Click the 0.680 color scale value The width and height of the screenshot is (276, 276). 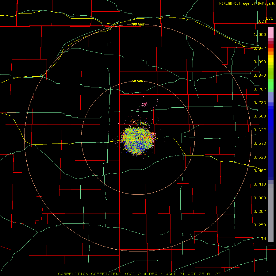[x=260, y=116]
